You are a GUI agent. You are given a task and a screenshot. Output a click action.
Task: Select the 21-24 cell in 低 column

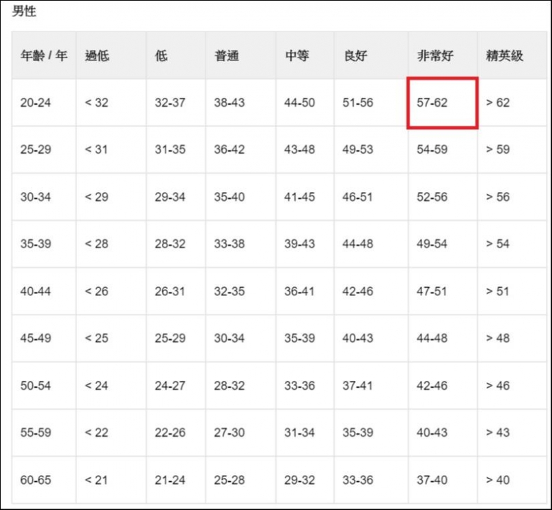[x=170, y=480]
